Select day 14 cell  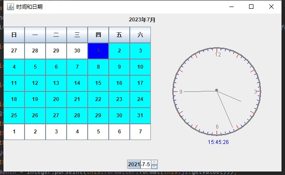[x=77, y=83]
